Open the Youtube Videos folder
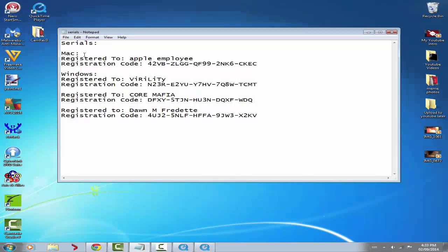 [x=433, y=60]
